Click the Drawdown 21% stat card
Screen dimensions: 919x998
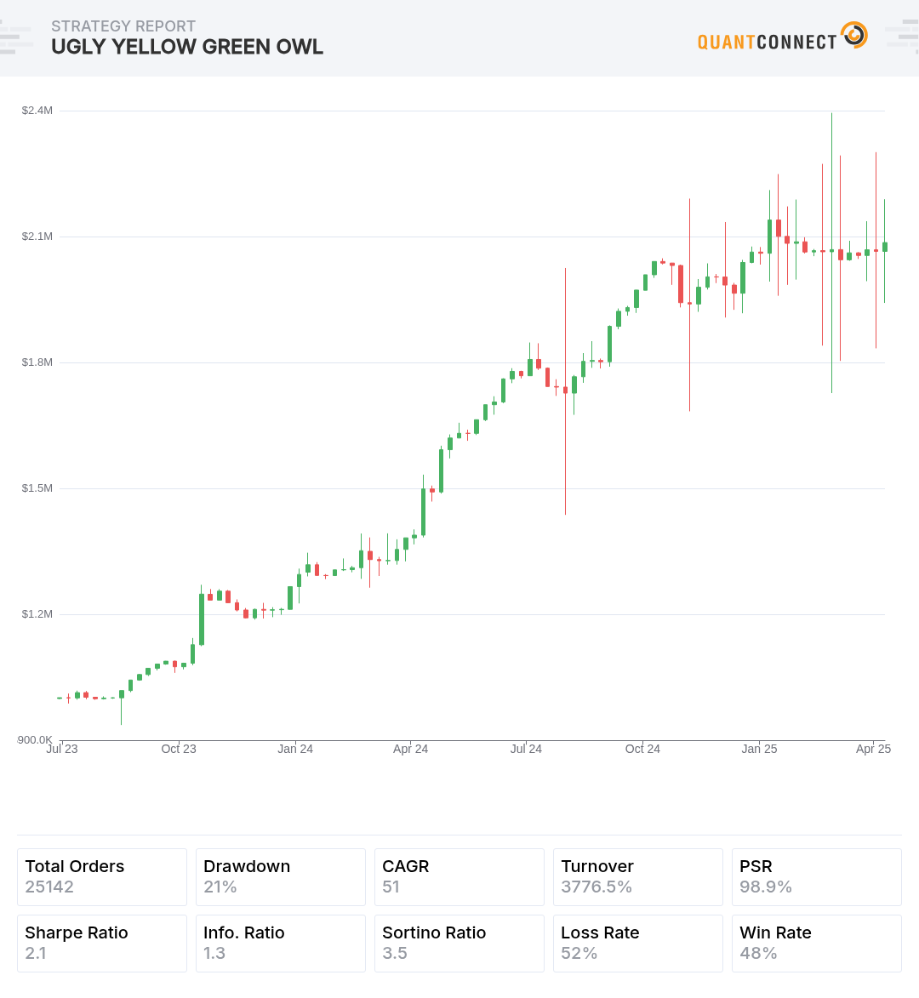281,877
